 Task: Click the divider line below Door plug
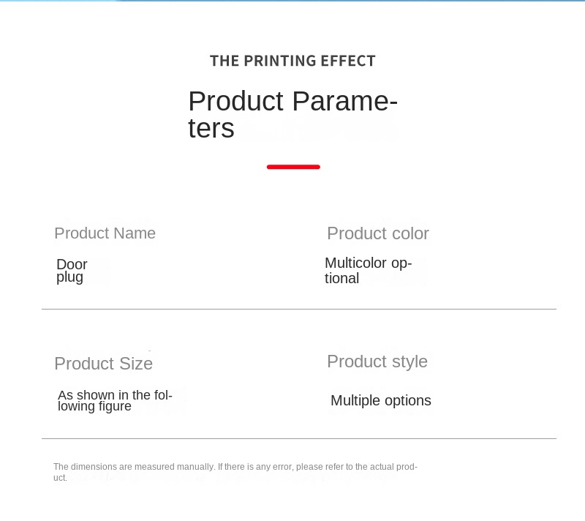coord(299,309)
